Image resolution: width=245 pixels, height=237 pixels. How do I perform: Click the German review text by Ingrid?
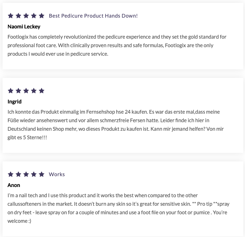click(115, 124)
